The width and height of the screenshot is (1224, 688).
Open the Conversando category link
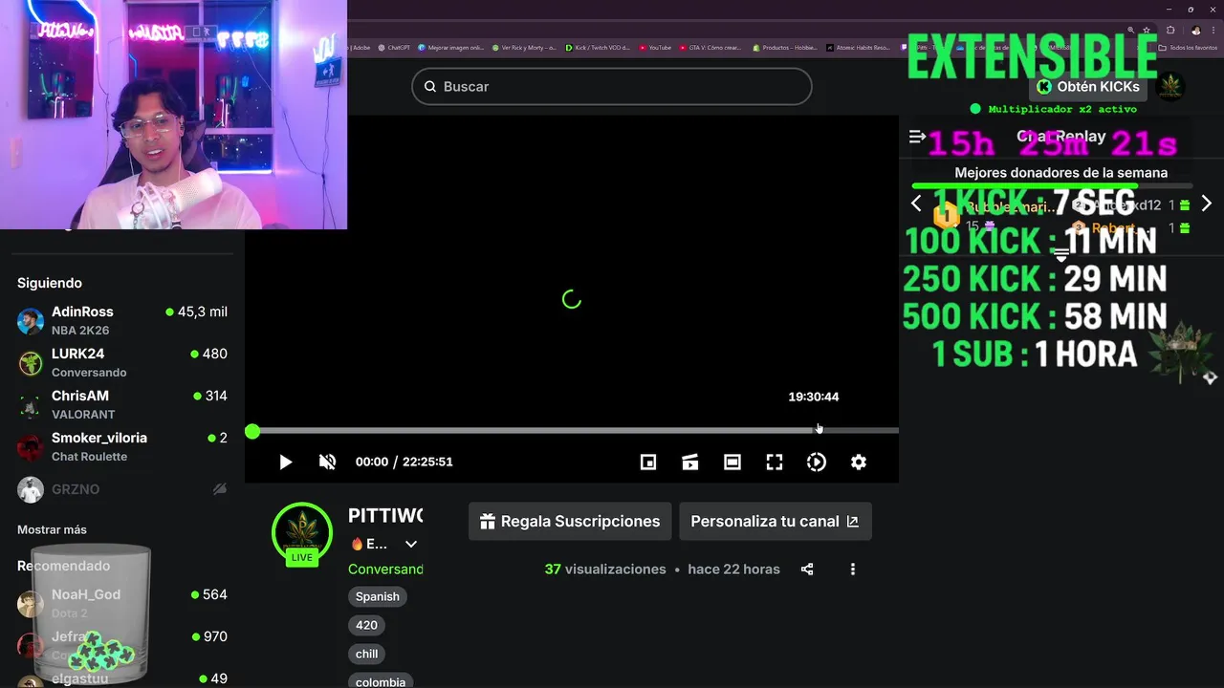[385, 570]
